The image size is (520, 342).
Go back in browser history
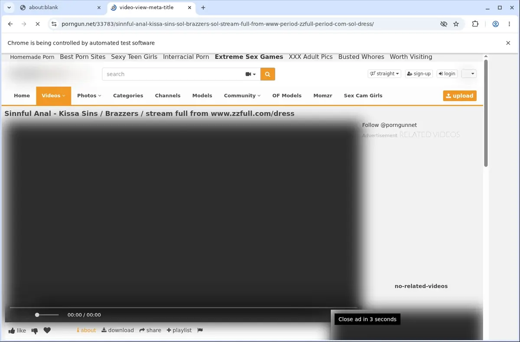pyautogui.click(x=10, y=24)
